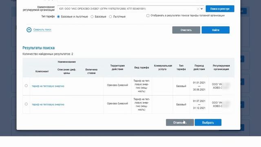The image size is (261, 147).
Task: Click the 'Компонент' column header
Action: point(42,71)
